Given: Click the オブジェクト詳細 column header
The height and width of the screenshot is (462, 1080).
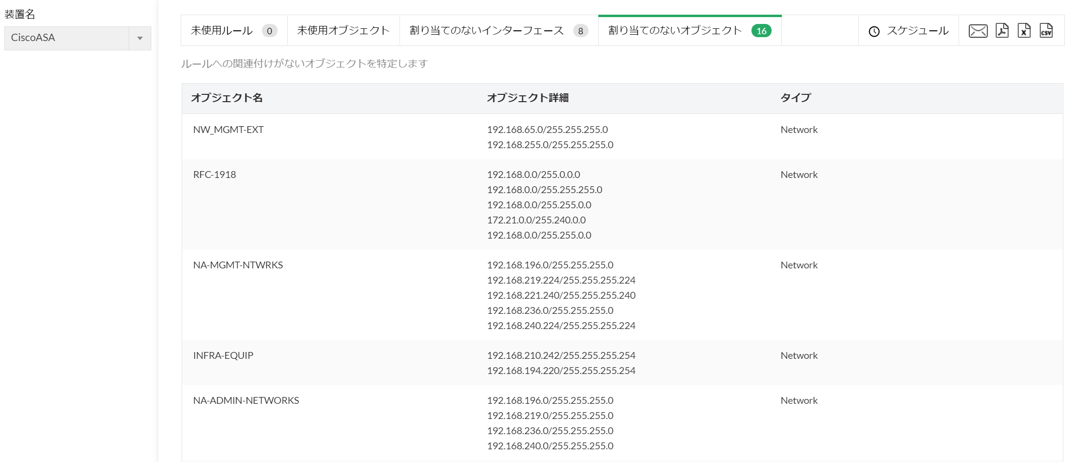Looking at the screenshot, I should point(527,98).
